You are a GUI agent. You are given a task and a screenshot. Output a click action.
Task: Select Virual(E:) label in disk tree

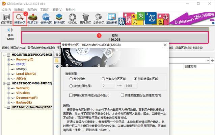(x=23, y=93)
